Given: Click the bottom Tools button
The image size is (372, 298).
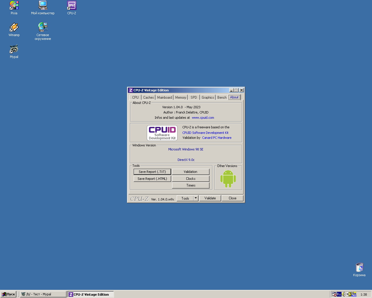Looking at the screenshot, I should click(185, 198).
